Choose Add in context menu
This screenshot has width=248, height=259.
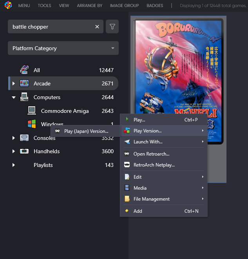click(x=164, y=211)
